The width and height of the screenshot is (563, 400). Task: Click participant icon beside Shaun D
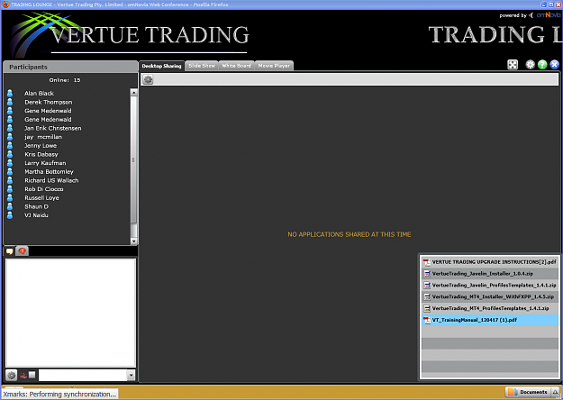click(10, 206)
